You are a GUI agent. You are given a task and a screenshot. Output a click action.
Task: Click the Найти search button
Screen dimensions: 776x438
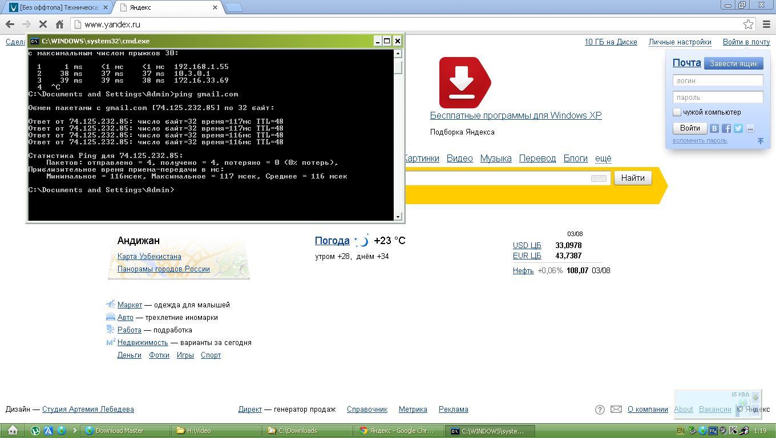click(633, 178)
